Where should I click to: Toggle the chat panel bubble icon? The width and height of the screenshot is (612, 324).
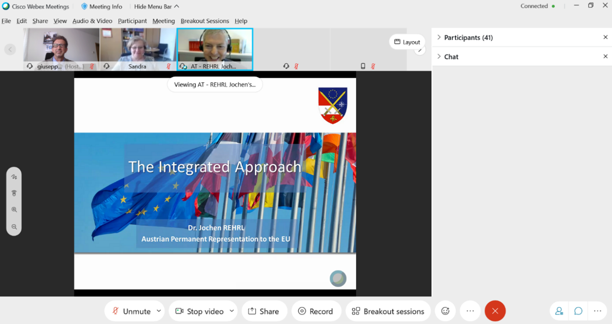click(x=578, y=311)
